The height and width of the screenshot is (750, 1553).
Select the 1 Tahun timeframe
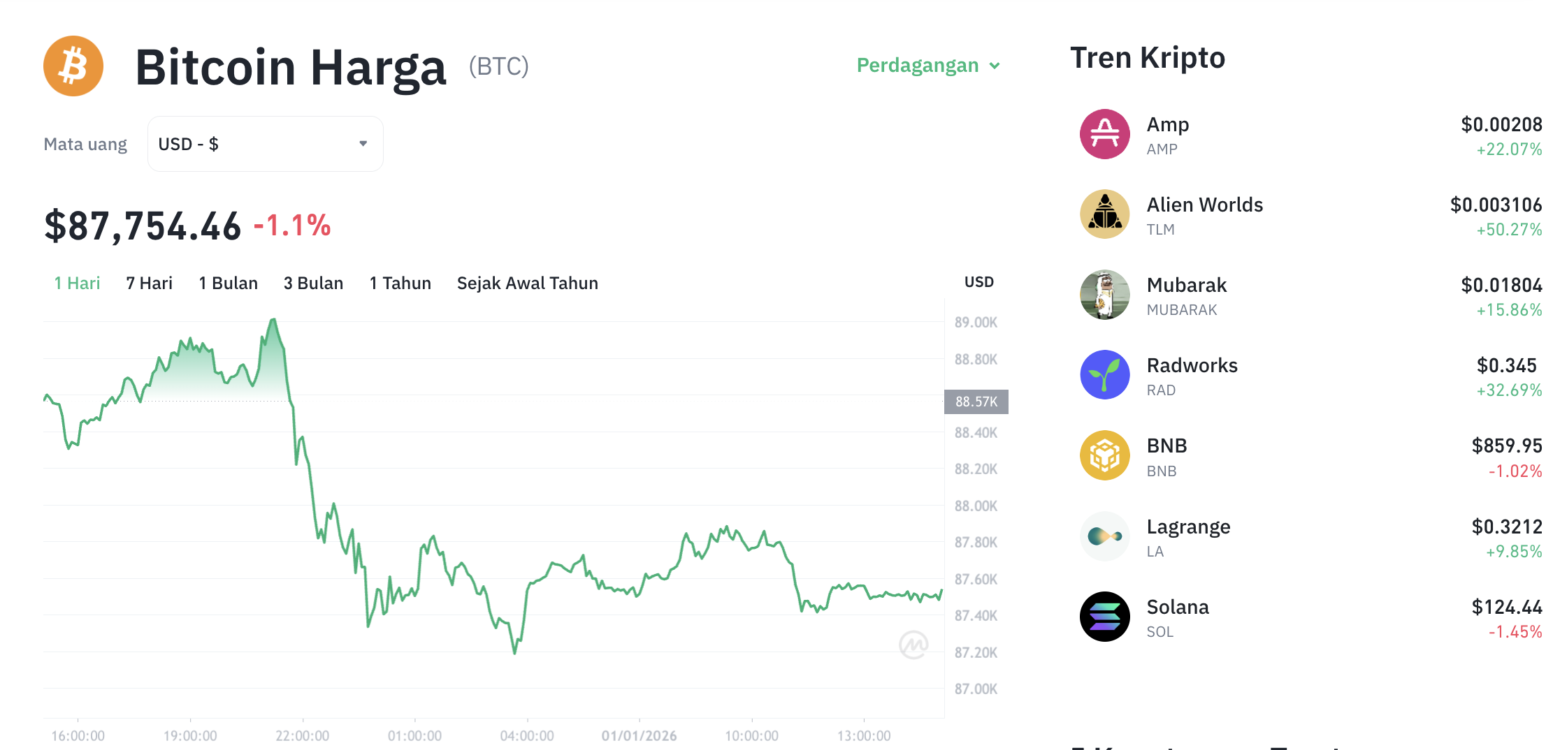(x=400, y=283)
